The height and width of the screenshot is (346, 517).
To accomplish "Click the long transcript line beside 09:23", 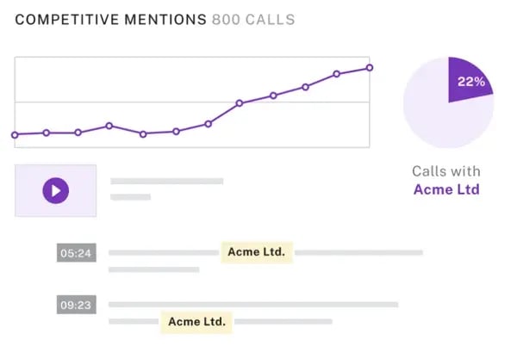I will 253,305.
